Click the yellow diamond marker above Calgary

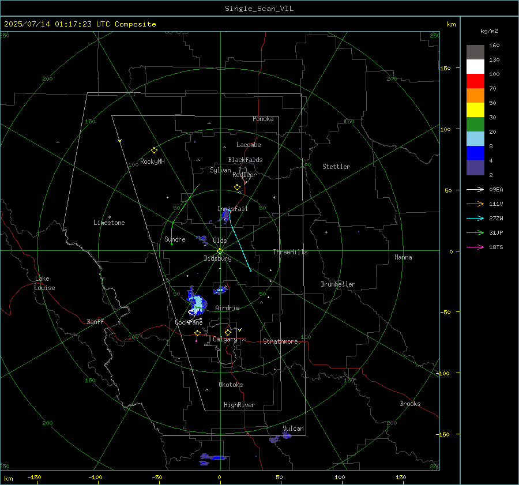coord(228,332)
